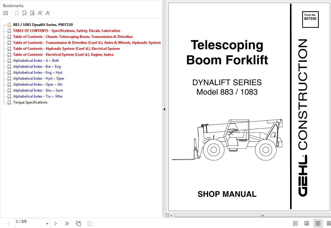Collapse the bookmarks panel arrow
This screenshot has height=228, width=331.
[x=164, y=109]
